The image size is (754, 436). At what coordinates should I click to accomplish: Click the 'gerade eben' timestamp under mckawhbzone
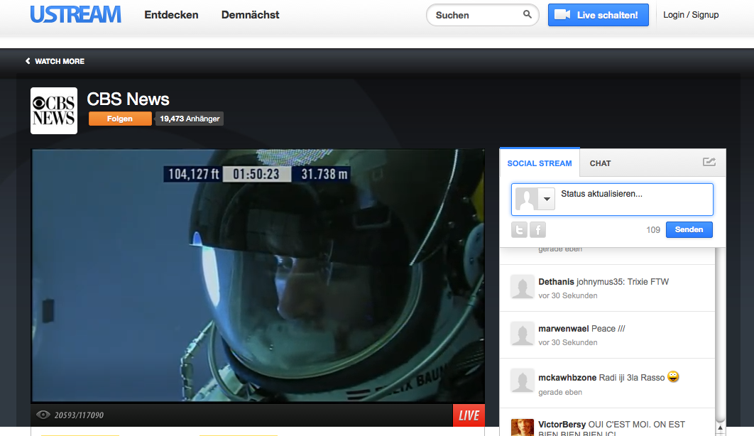560,392
